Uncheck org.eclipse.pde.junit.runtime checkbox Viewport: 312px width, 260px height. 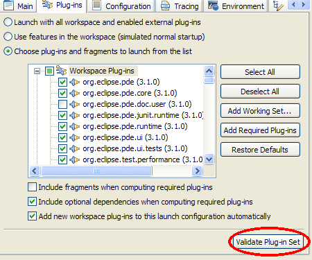point(62,115)
